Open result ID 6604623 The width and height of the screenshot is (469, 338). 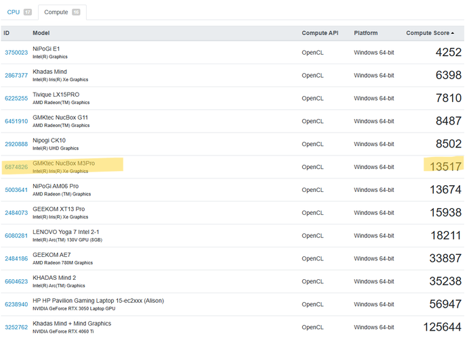(x=16, y=282)
